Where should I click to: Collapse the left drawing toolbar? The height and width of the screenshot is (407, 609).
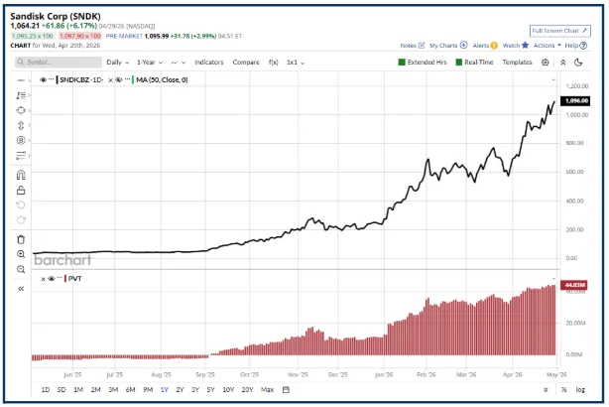point(21,289)
